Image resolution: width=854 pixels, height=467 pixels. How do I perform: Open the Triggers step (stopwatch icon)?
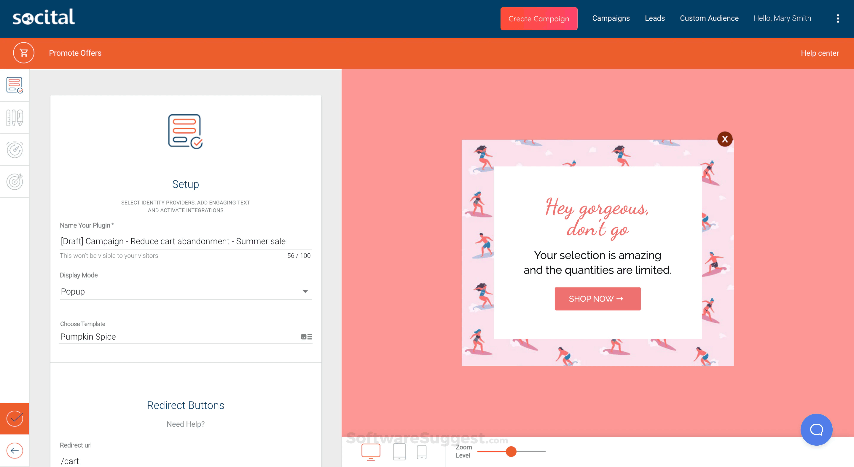[x=15, y=149]
